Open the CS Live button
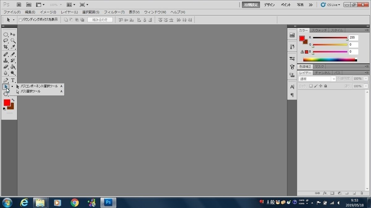Viewport: 371px width, 208px height. [330, 5]
